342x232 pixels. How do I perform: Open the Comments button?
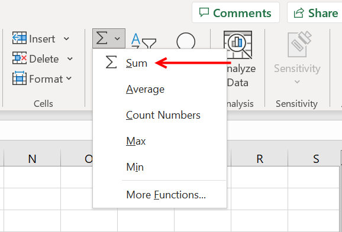pos(235,12)
